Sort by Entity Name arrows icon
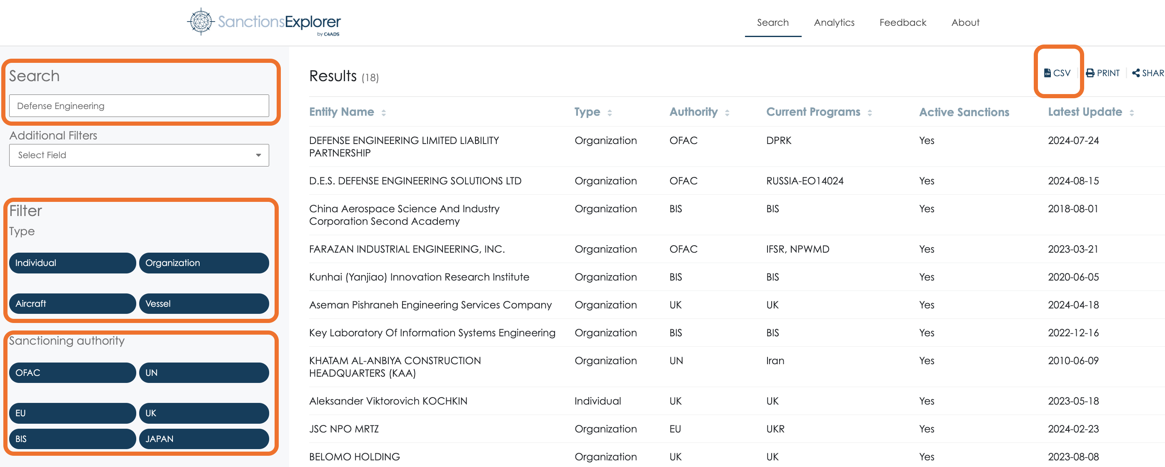 [x=383, y=112]
